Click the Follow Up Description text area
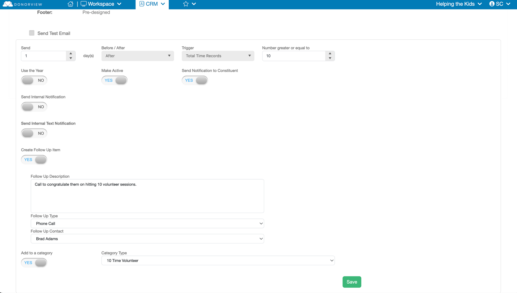The width and height of the screenshot is (517, 293). click(x=147, y=196)
